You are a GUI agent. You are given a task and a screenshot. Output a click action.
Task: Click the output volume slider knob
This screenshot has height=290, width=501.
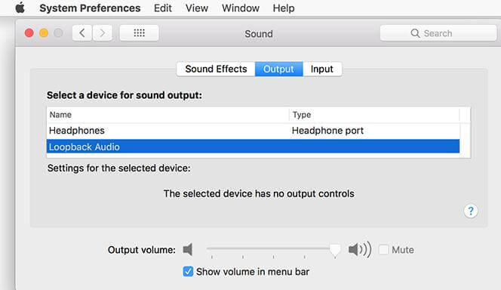click(x=335, y=250)
